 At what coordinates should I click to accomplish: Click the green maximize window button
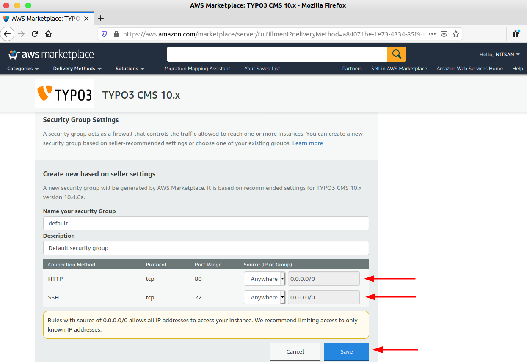(28, 5)
